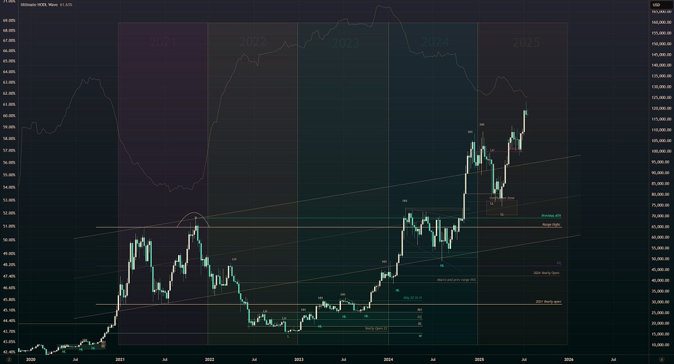Select the Confluence Zone annotation
Screen dimensions: 674x364
502,198
